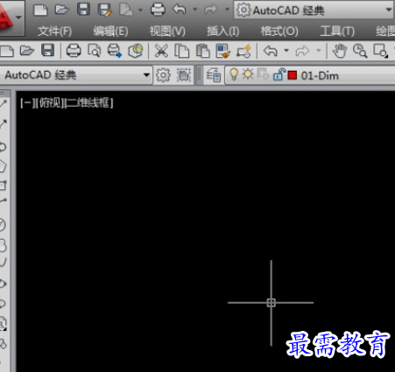Open workspace dropdown in title bar
Screen dimensions: 395x372
(x=314, y=11)
